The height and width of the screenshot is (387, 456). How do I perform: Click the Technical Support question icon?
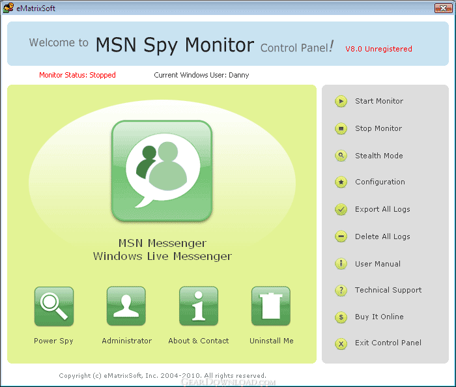point(341,290)
